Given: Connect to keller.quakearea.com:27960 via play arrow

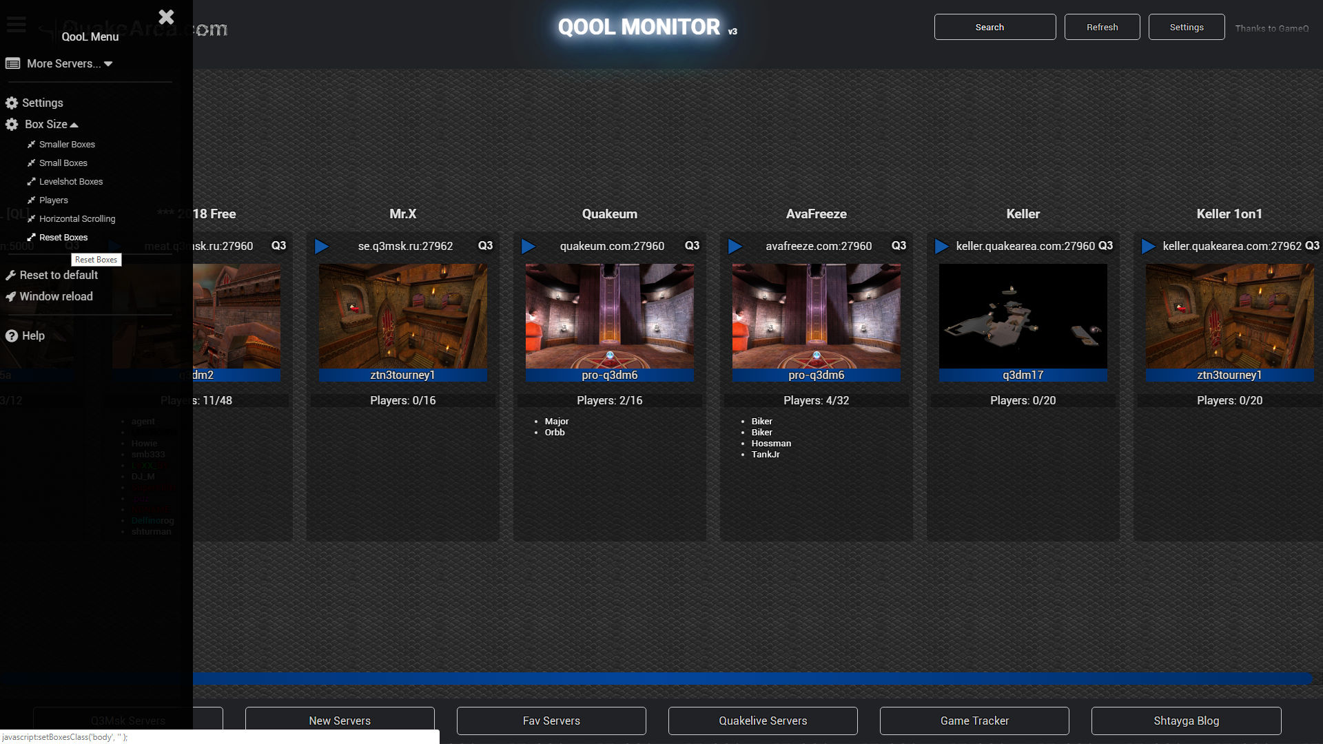Looking at the screenshot, I should tap(941, 246).
